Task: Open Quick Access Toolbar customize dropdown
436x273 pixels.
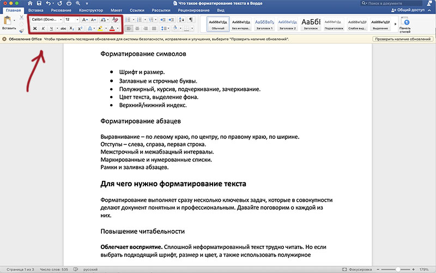Action: (x=87, y=3)
